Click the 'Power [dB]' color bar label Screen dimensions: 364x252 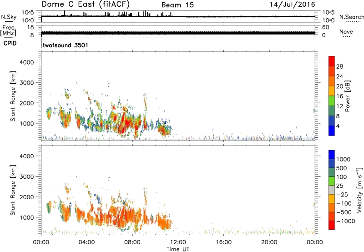(348, 96)
